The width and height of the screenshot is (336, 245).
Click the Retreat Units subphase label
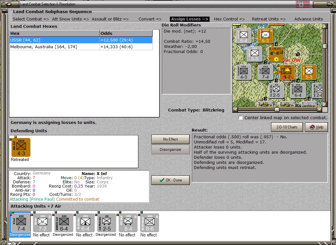pos(269,19)
